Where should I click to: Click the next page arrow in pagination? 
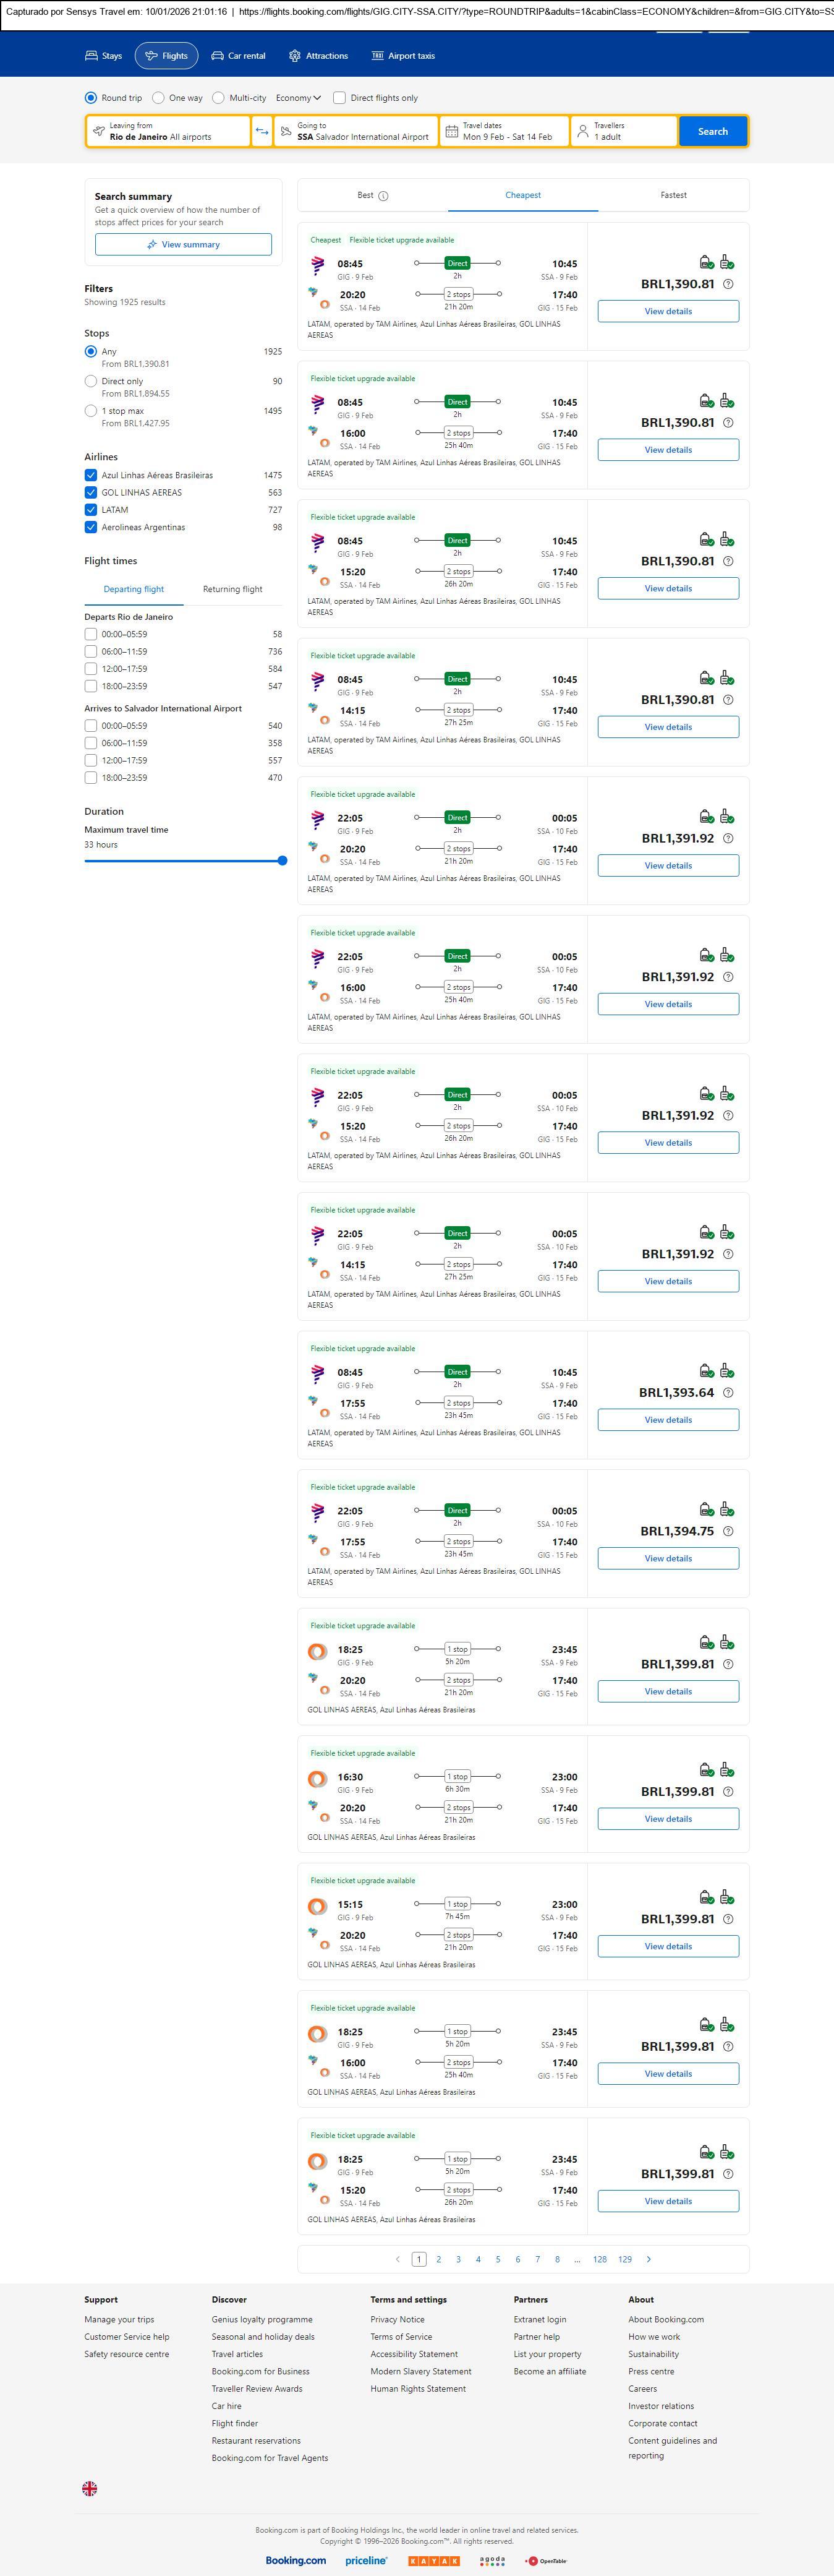click(649, 2259)
